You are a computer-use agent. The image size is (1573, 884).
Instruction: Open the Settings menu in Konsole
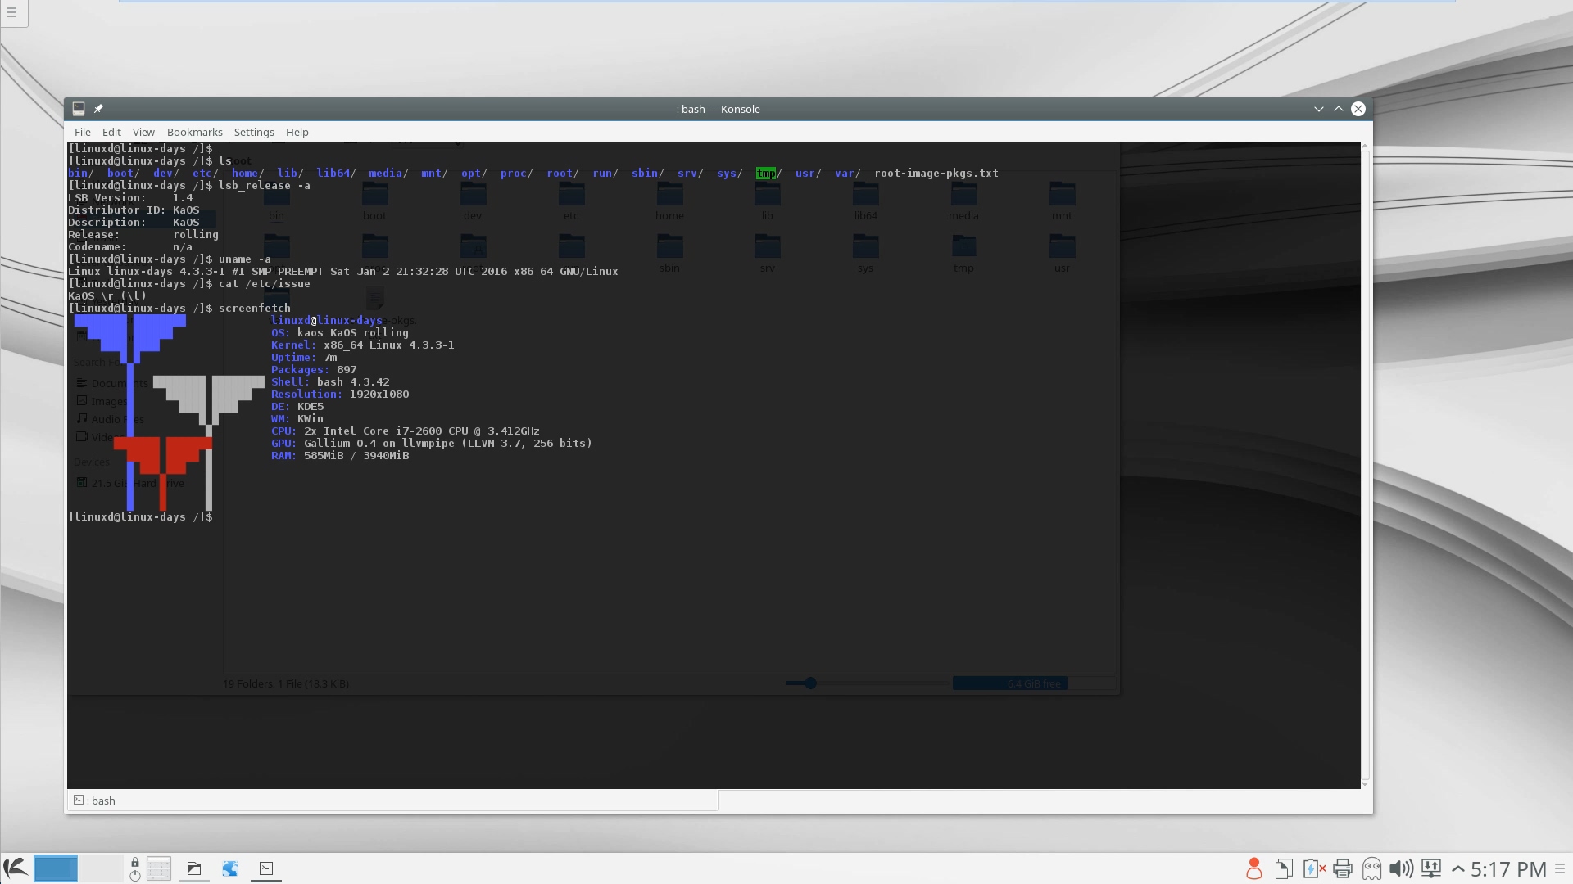(x=254, y=132)
